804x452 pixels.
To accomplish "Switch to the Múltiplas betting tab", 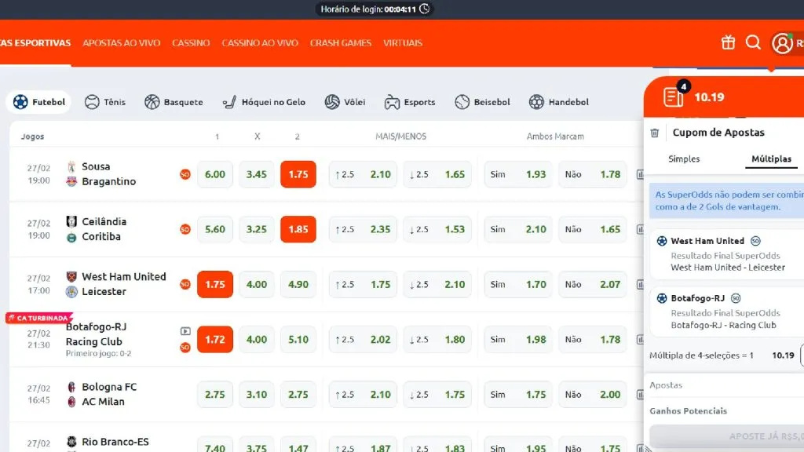I will [x=770, y=159].
